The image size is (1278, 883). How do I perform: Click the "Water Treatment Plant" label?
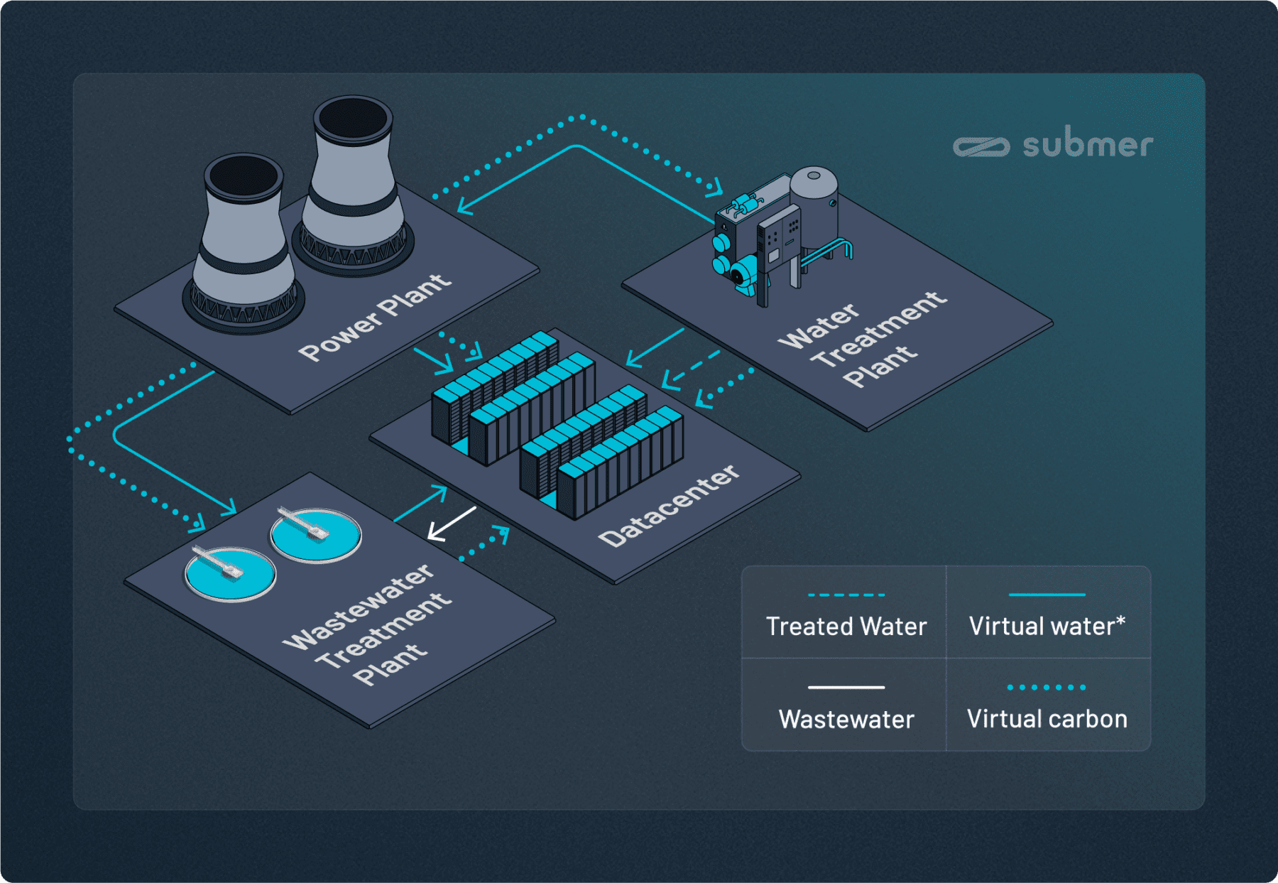pos(863,339)
